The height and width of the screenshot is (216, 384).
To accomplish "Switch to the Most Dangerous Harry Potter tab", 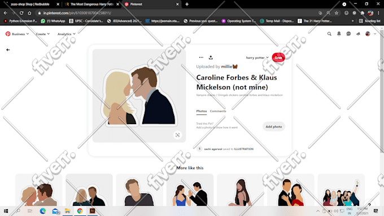I will point(91,4).
